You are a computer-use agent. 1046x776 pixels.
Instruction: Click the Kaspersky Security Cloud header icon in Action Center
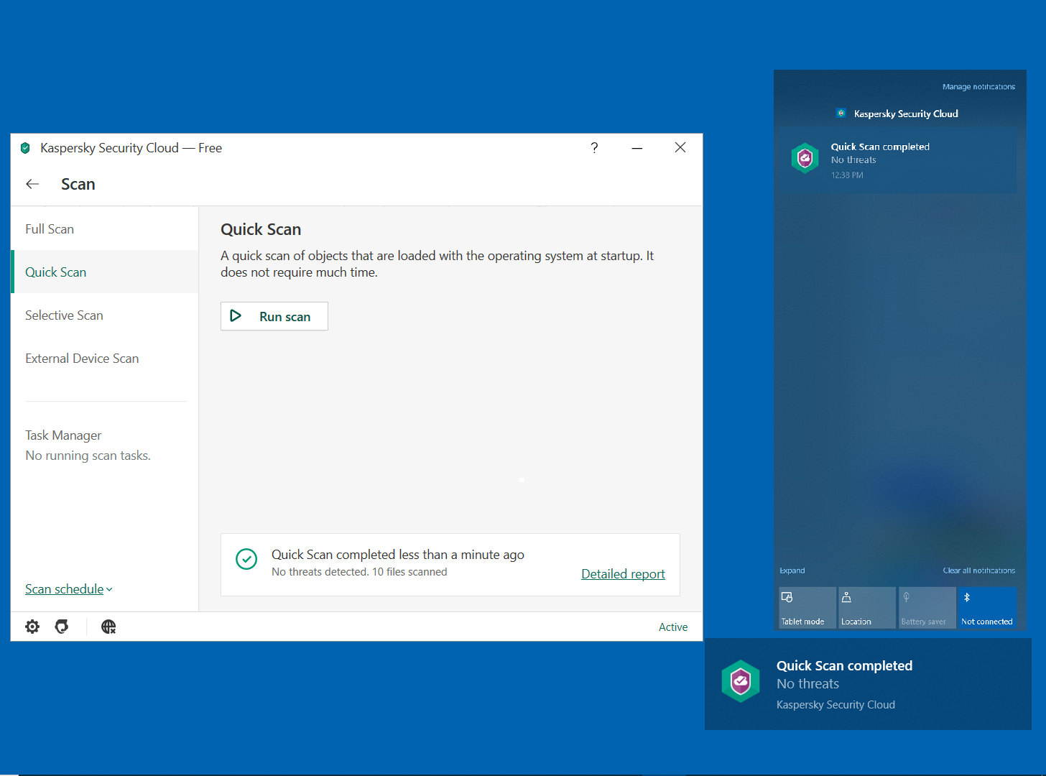[x=841, y=114]
